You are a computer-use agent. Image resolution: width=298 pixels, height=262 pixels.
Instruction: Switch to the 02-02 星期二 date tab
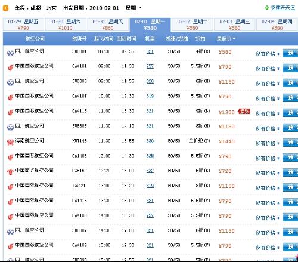(x=193, y=24)
